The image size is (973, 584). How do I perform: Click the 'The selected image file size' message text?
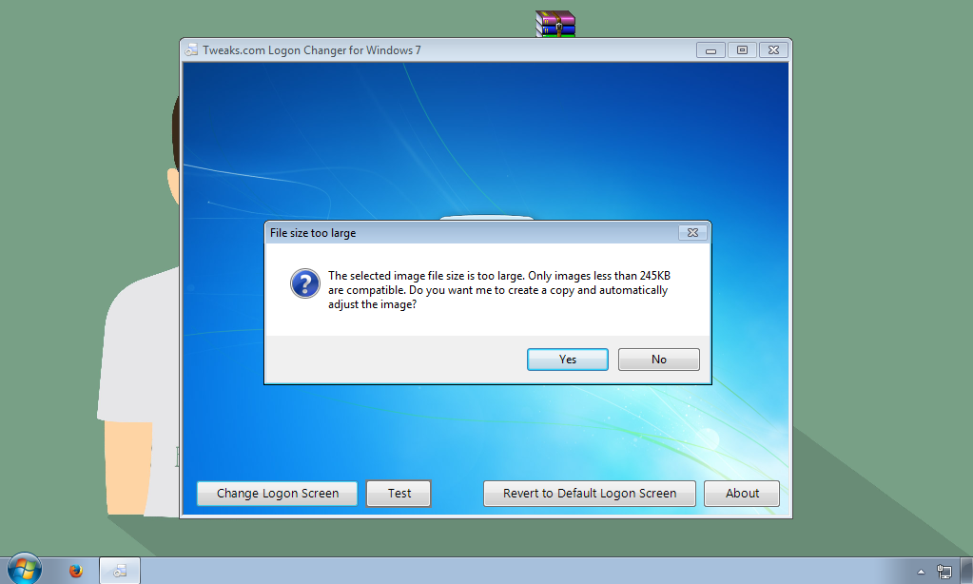499,290
